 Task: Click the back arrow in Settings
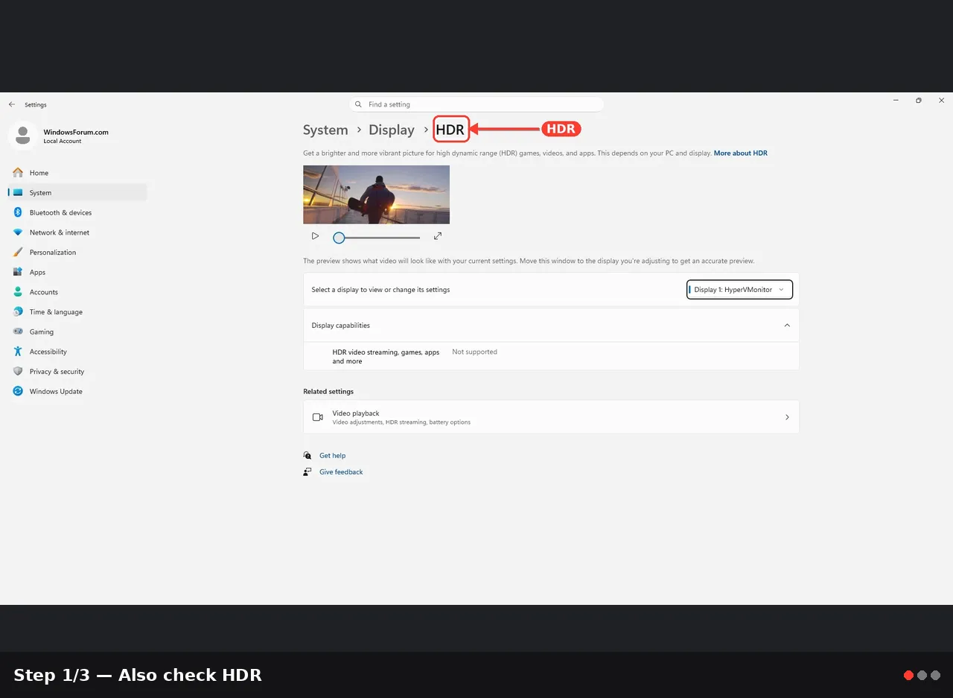tap(11, 104)
